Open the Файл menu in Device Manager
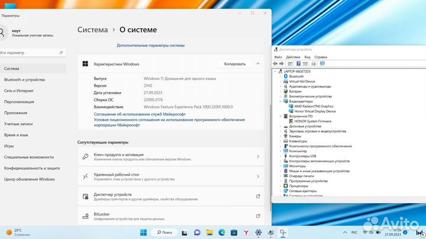This screenshot has width=426, height=239. (x=278, y=57)
